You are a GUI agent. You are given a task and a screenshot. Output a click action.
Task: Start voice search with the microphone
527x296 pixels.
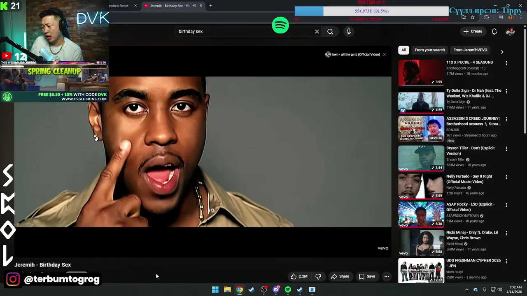(349, 31)
